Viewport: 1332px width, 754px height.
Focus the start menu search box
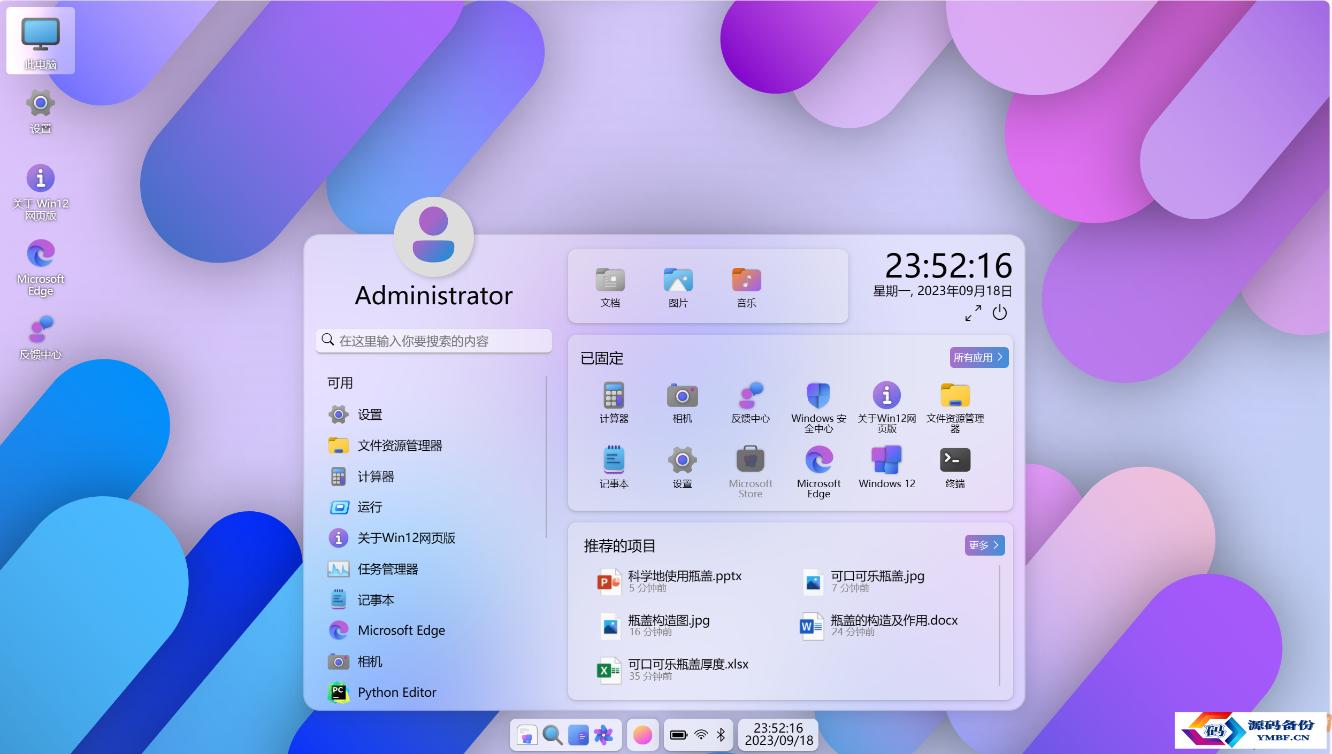(433, 341)
